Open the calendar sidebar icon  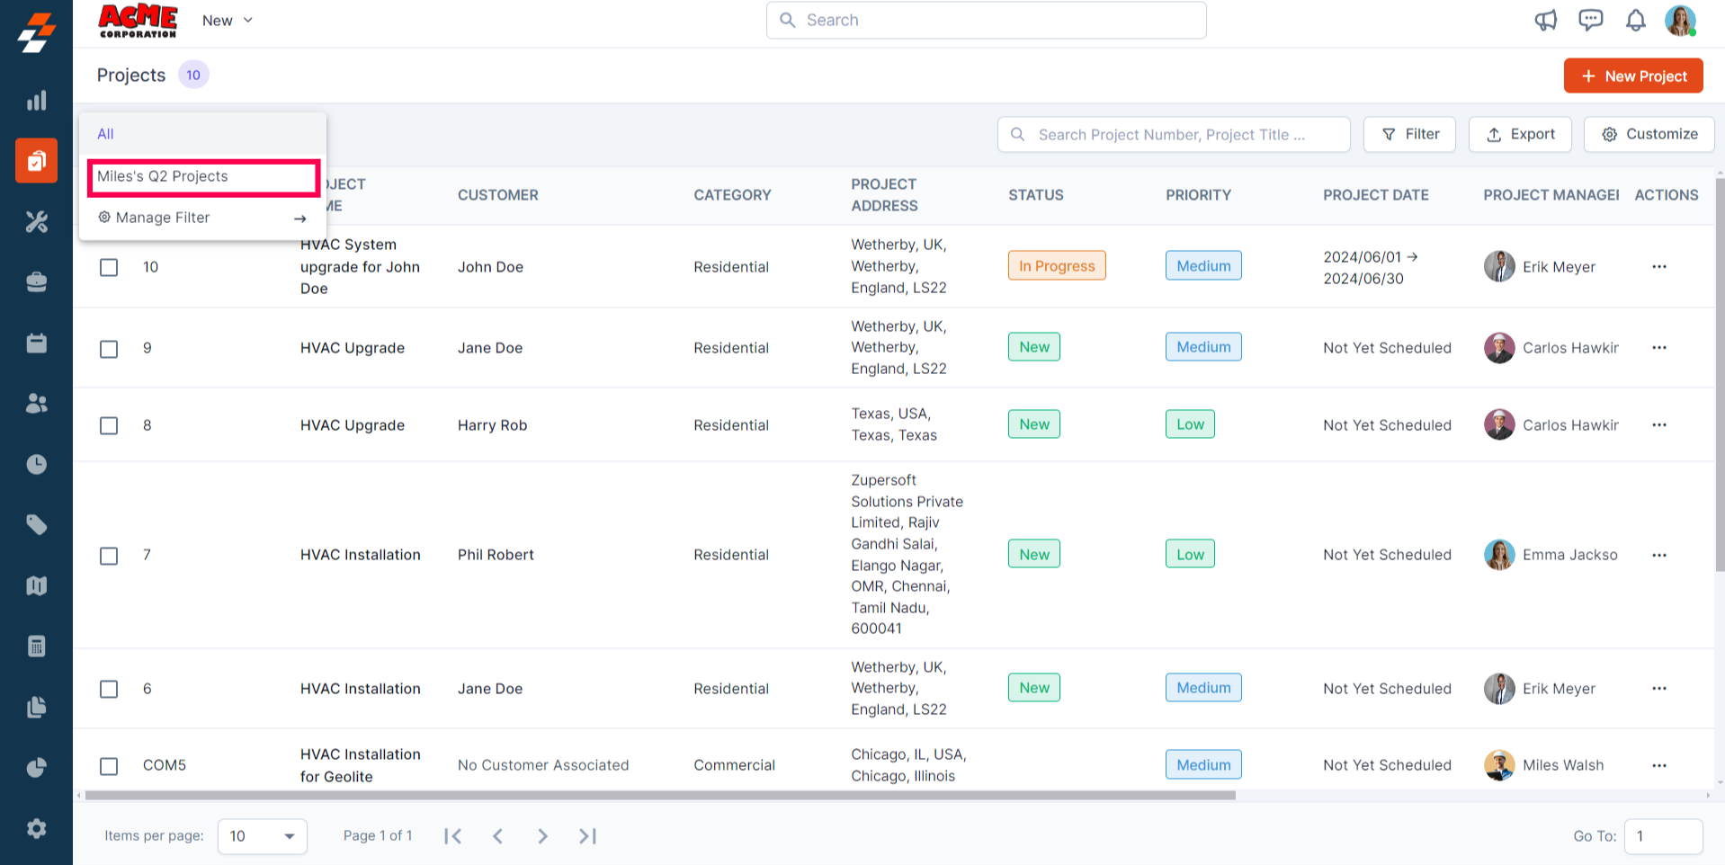pos(36,343)
